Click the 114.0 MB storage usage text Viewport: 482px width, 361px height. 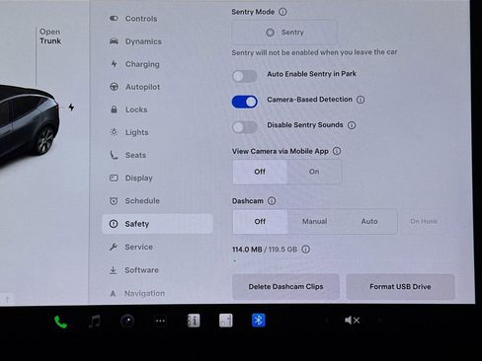[247, 250]
